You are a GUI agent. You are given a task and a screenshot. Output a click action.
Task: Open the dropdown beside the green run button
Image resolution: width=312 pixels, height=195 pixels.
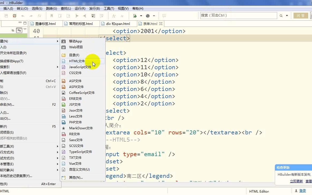pos(141,16)
